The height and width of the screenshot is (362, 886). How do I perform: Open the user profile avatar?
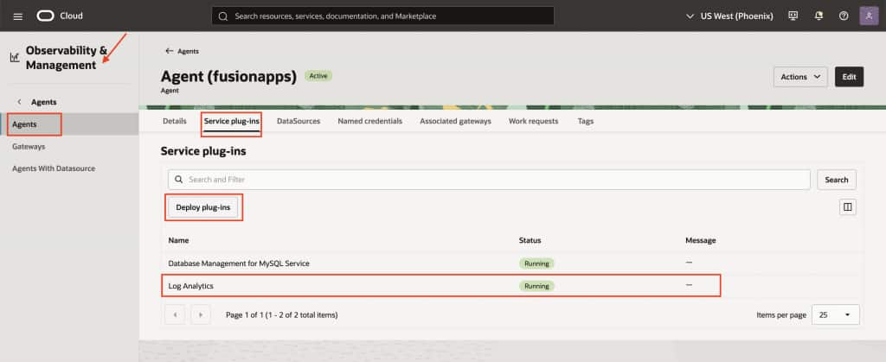tap(869, 16)
